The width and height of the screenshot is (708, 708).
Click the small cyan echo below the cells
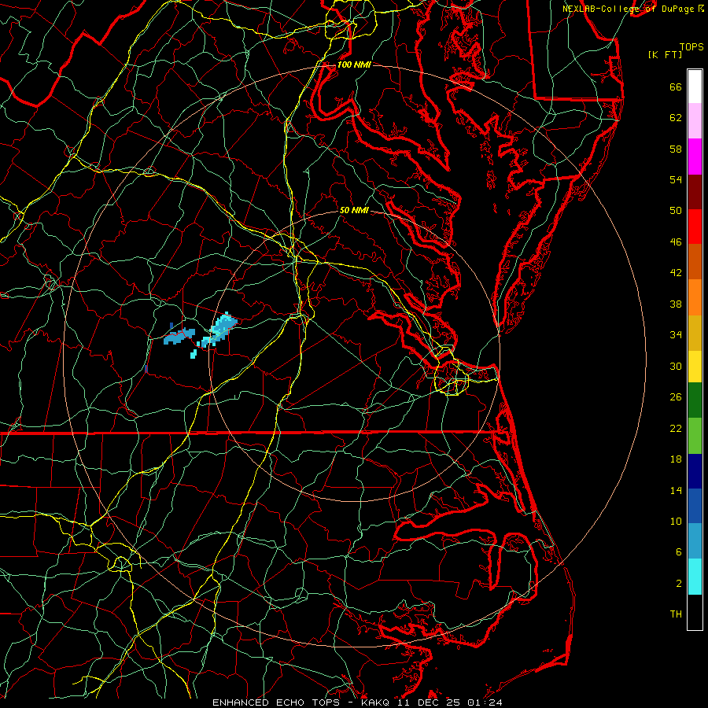tap(194, 354)
